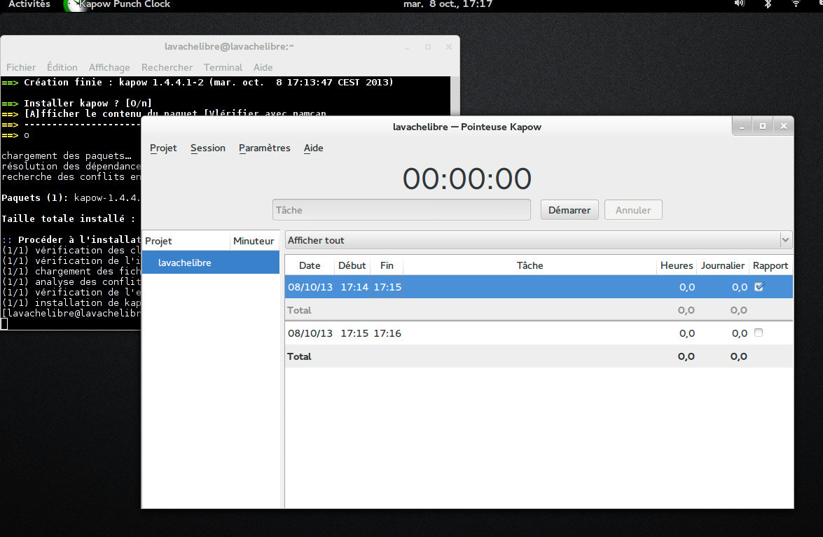823x537 pixels.
Task: Sort by the Date column header
Action: tap(310, 265)
